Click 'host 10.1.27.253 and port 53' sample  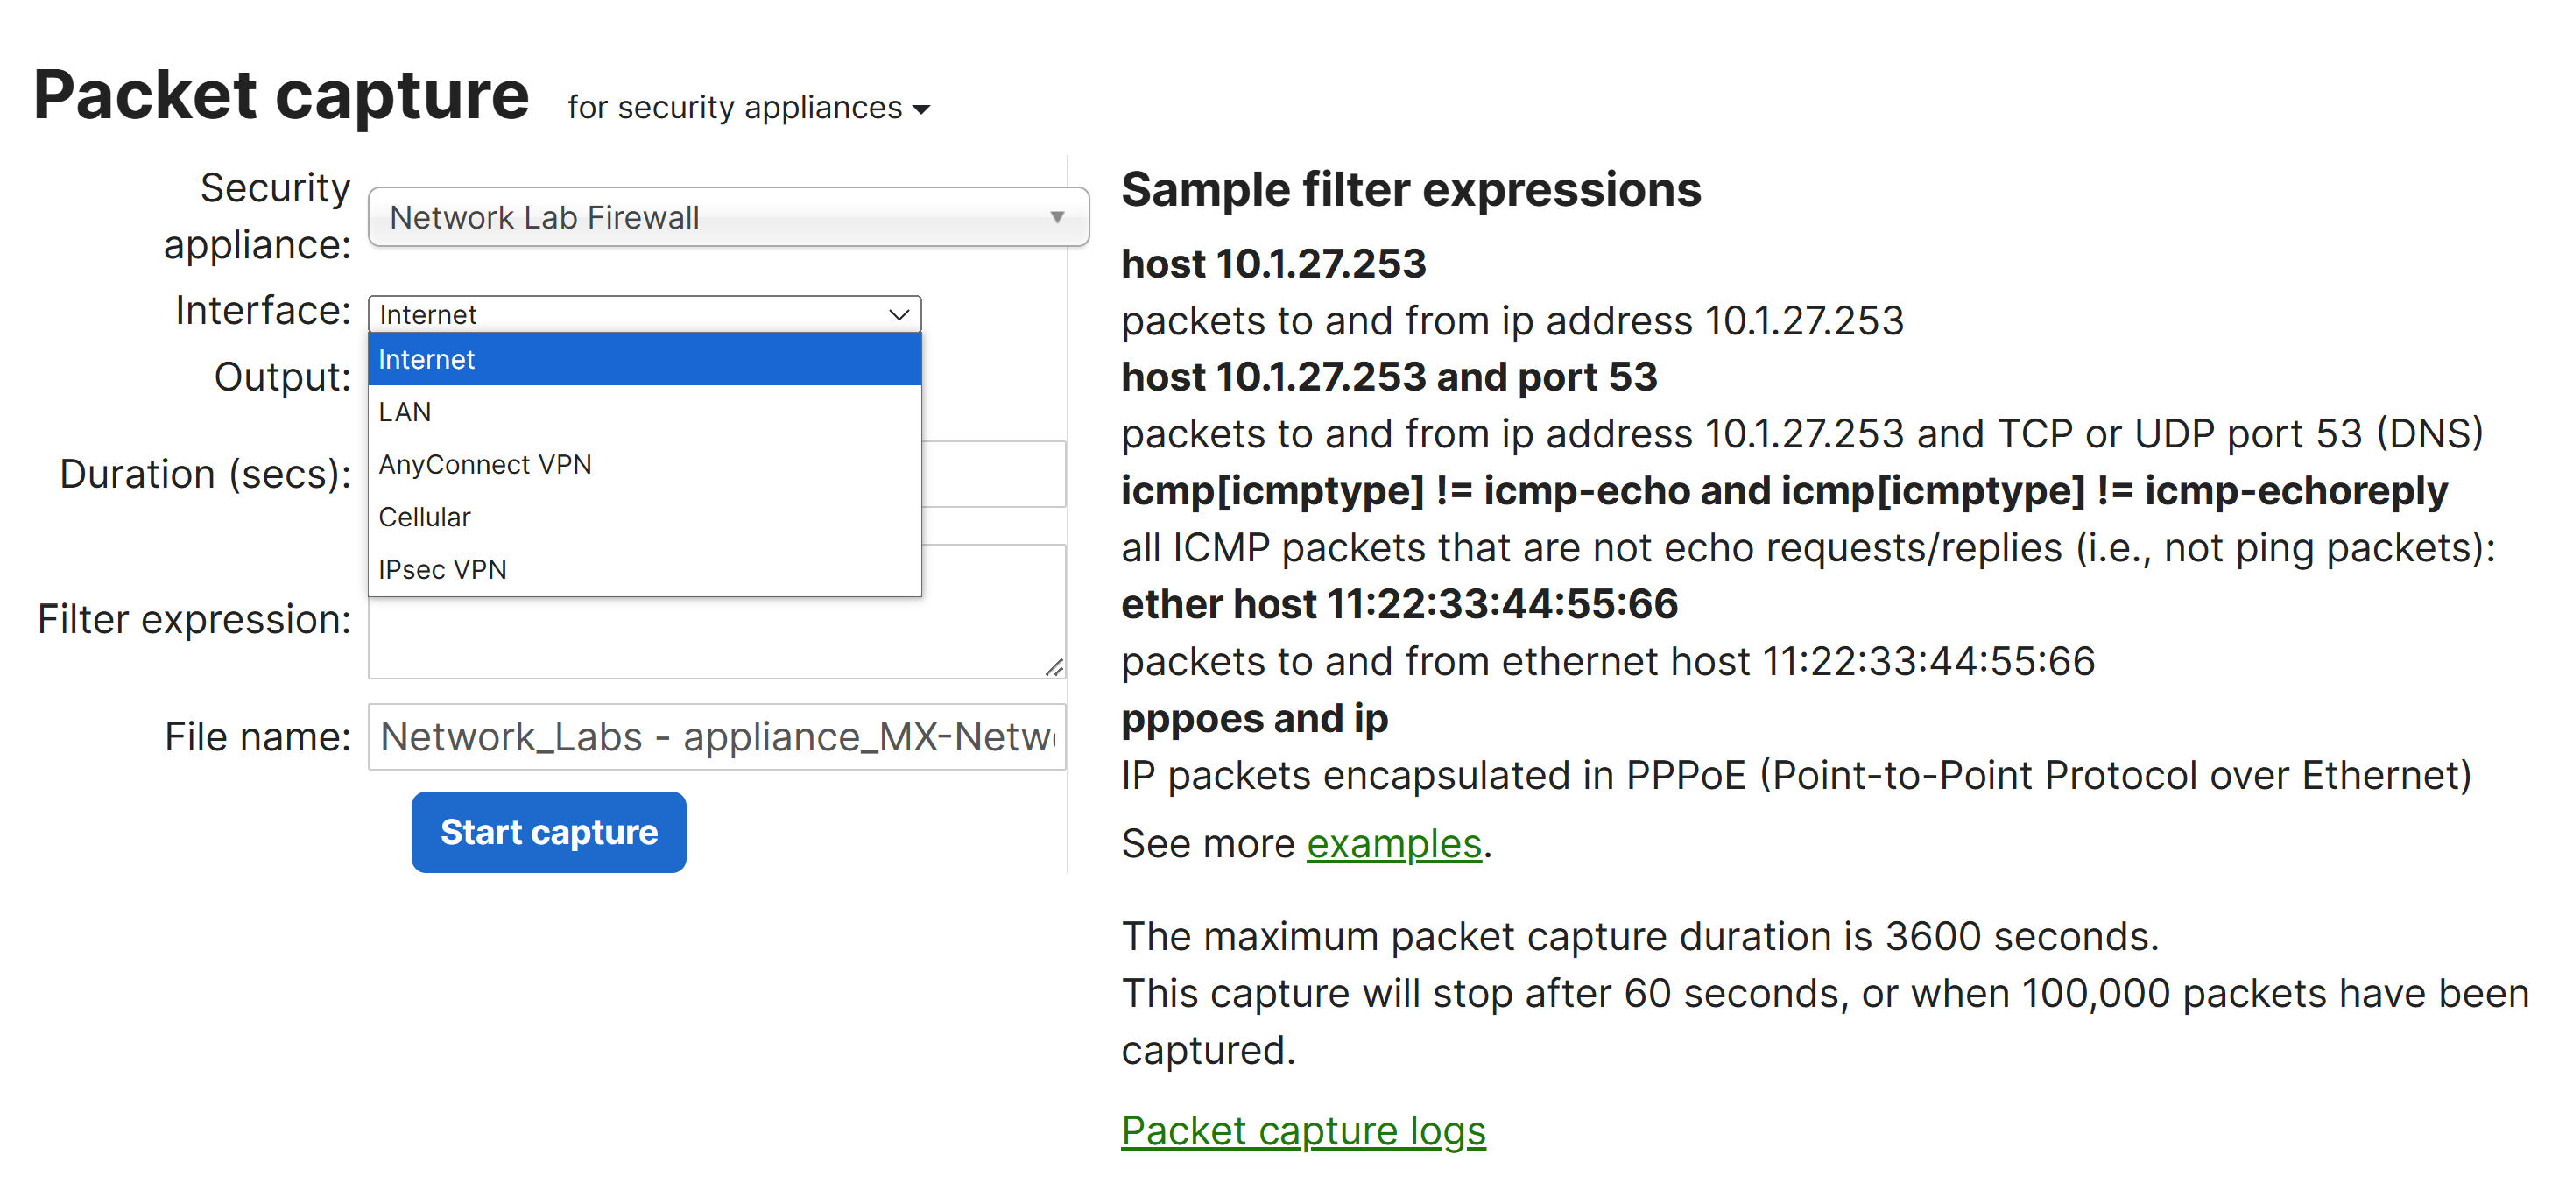1387,377
